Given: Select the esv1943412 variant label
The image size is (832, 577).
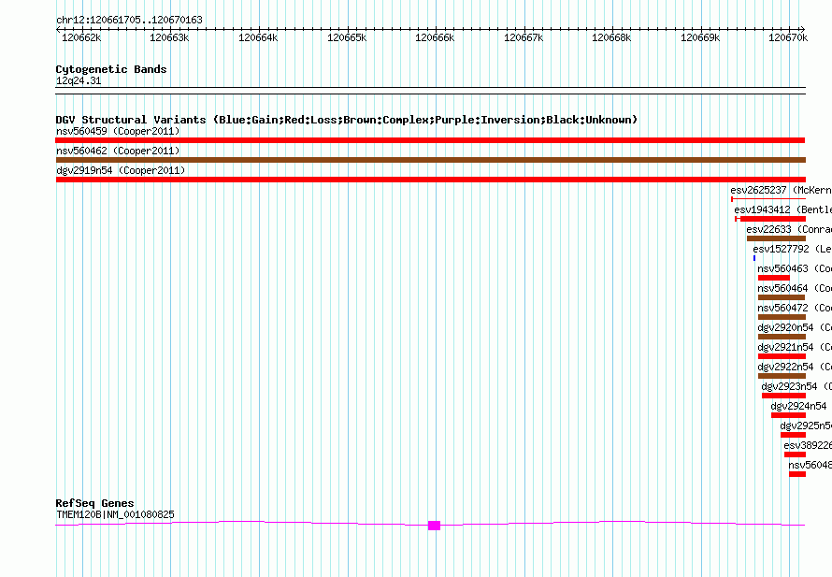Looking at the screenshot, I should click(x=782, y=209).
